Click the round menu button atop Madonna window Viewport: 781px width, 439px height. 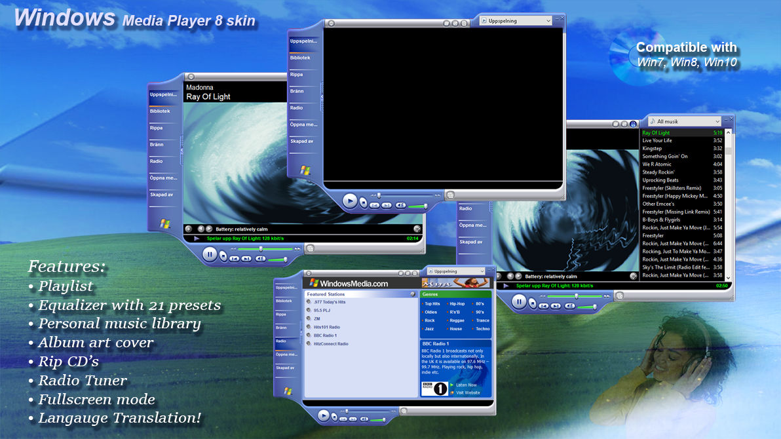[191, 77]
